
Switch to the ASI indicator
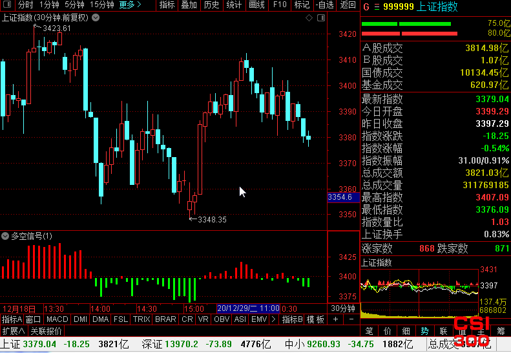tap(240, 319)
